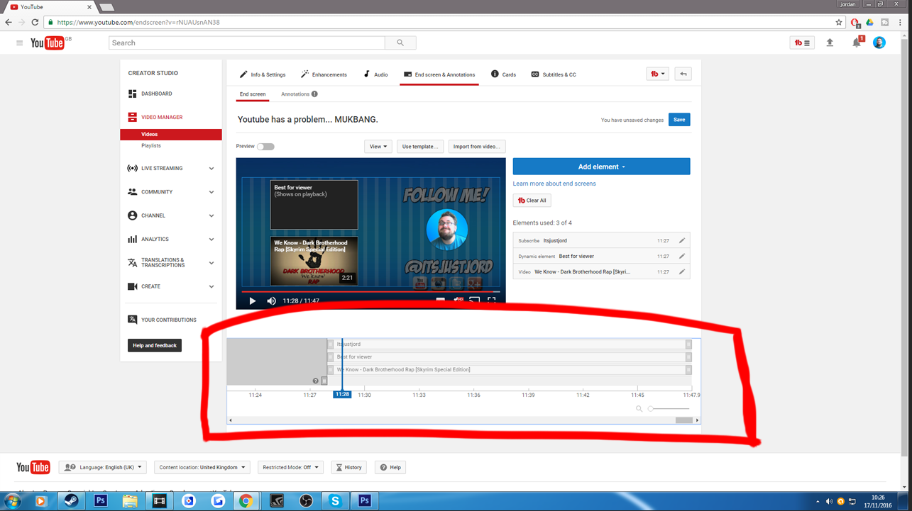
Task: Click the YouTube logo in header
Action: point(49,43)
